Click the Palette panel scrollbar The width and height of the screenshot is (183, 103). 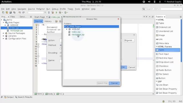(x=181, y=41)
